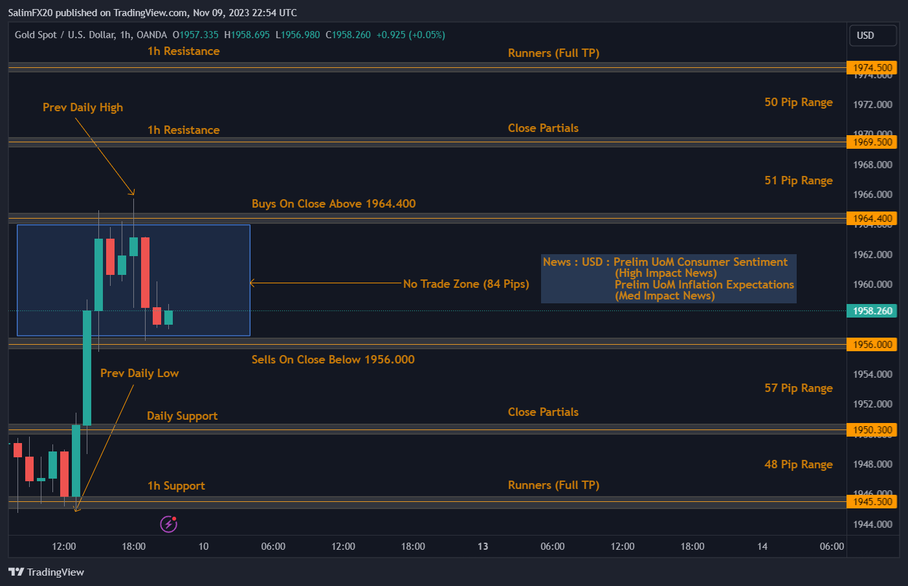
Task: Click the 1964.400 price label
Action: [x=872, y=218]
